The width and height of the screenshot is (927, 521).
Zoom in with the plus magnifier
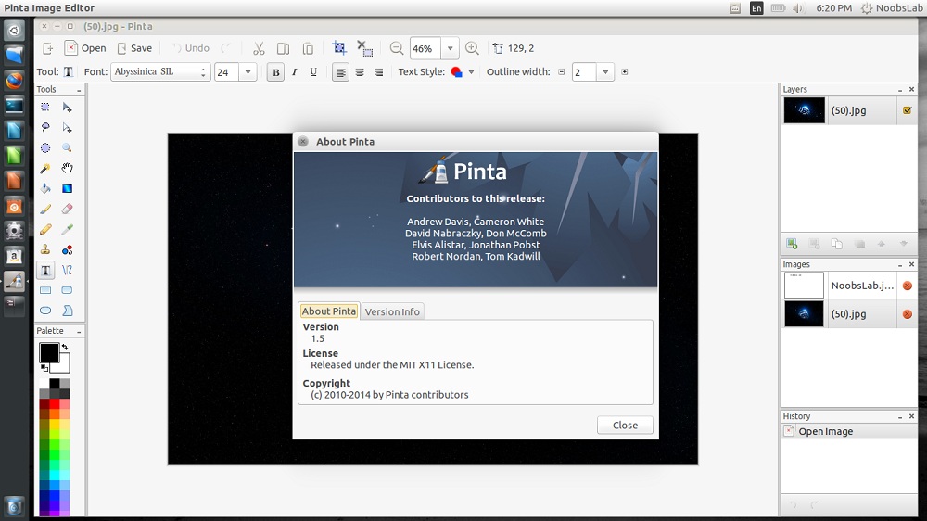click(472, 48)
